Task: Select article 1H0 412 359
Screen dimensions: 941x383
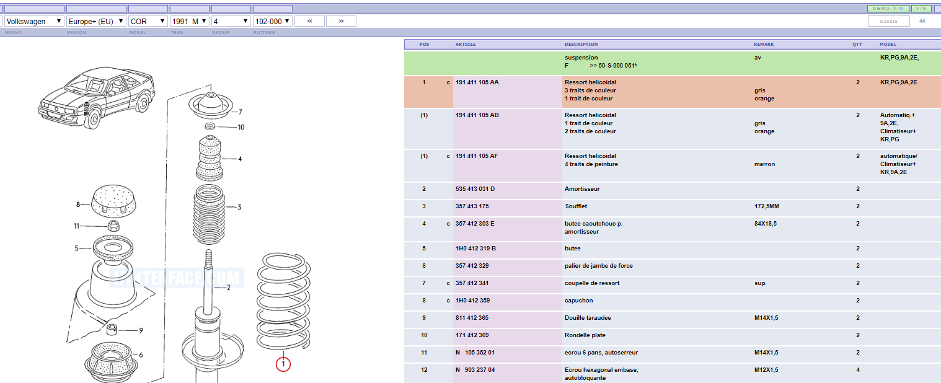Action: click(x=472, y=300)
